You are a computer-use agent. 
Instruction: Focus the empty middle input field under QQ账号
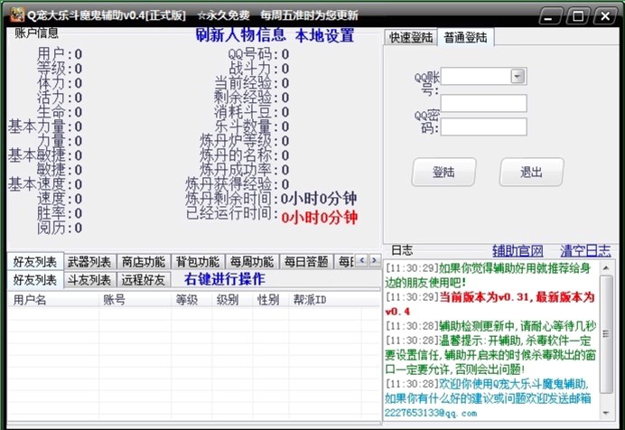483,103
